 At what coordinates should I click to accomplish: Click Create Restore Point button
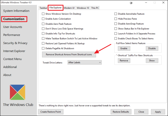coord(51,112)
